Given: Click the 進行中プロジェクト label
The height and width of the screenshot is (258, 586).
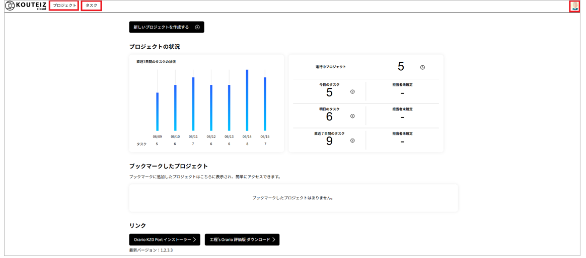Looking at the screenshot, I should click(x=331, y=67).
